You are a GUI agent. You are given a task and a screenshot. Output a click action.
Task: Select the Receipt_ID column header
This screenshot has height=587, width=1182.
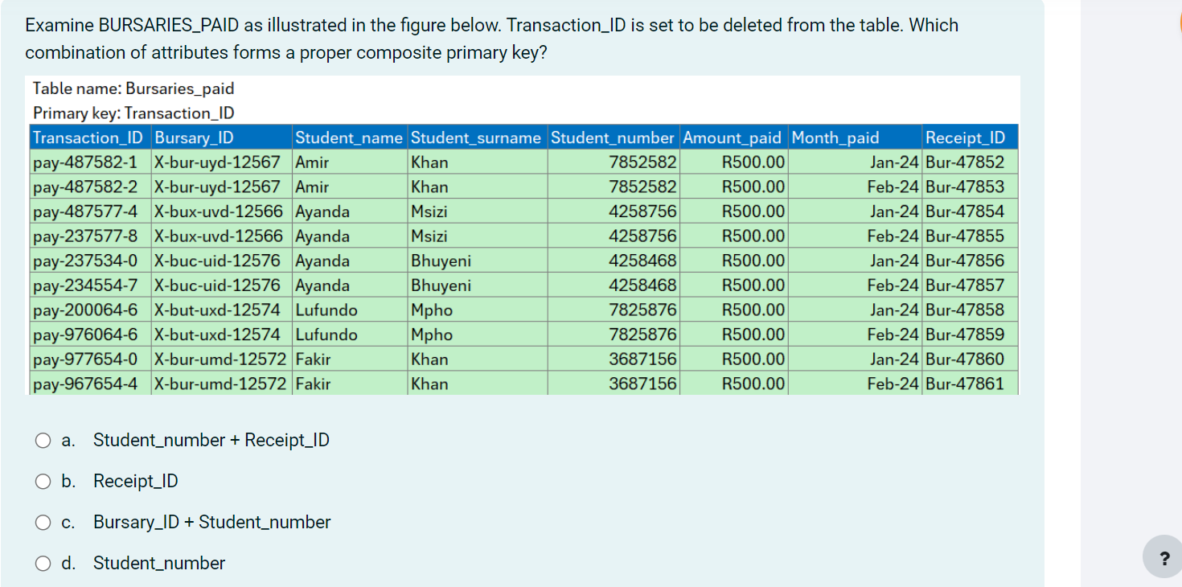tap(966, 138)
